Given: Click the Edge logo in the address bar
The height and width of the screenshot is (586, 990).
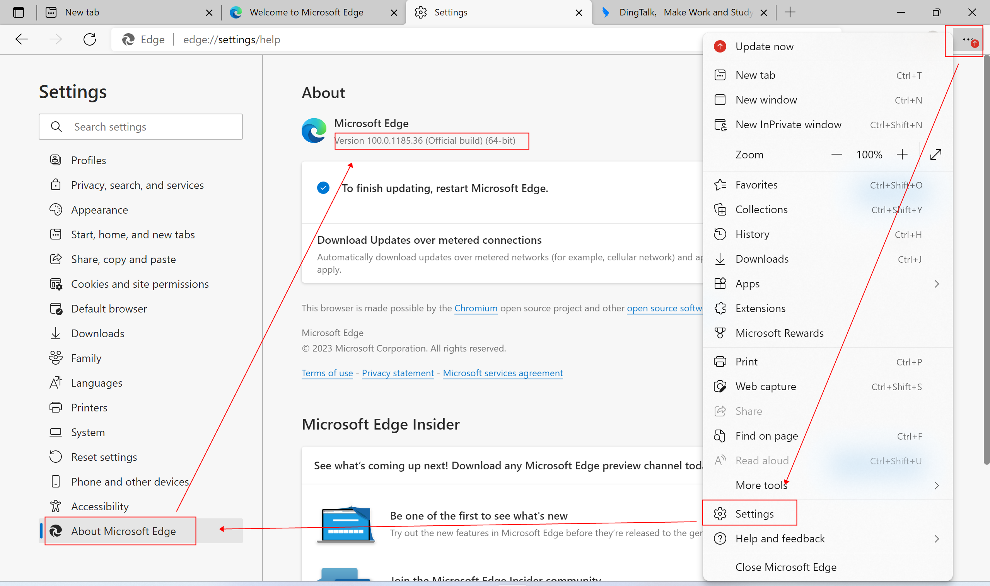Looking at the screenshot, I should pyautogui.click(x=128, y=39).
